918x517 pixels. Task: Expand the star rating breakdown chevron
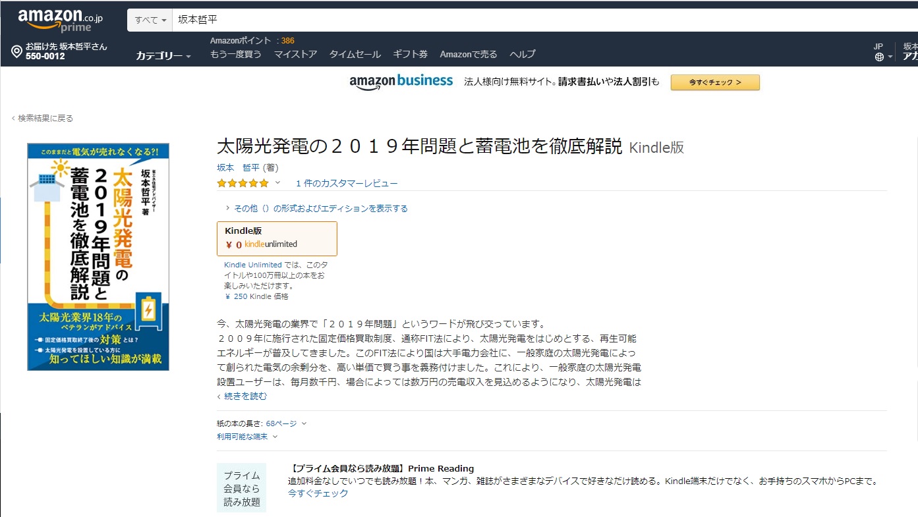277,182
